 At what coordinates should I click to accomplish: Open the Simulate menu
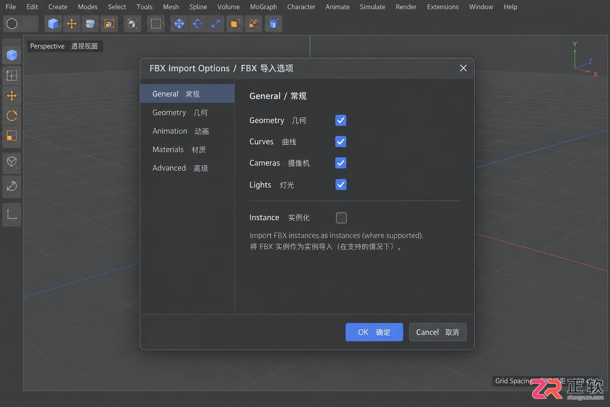(x=372, y=7)
